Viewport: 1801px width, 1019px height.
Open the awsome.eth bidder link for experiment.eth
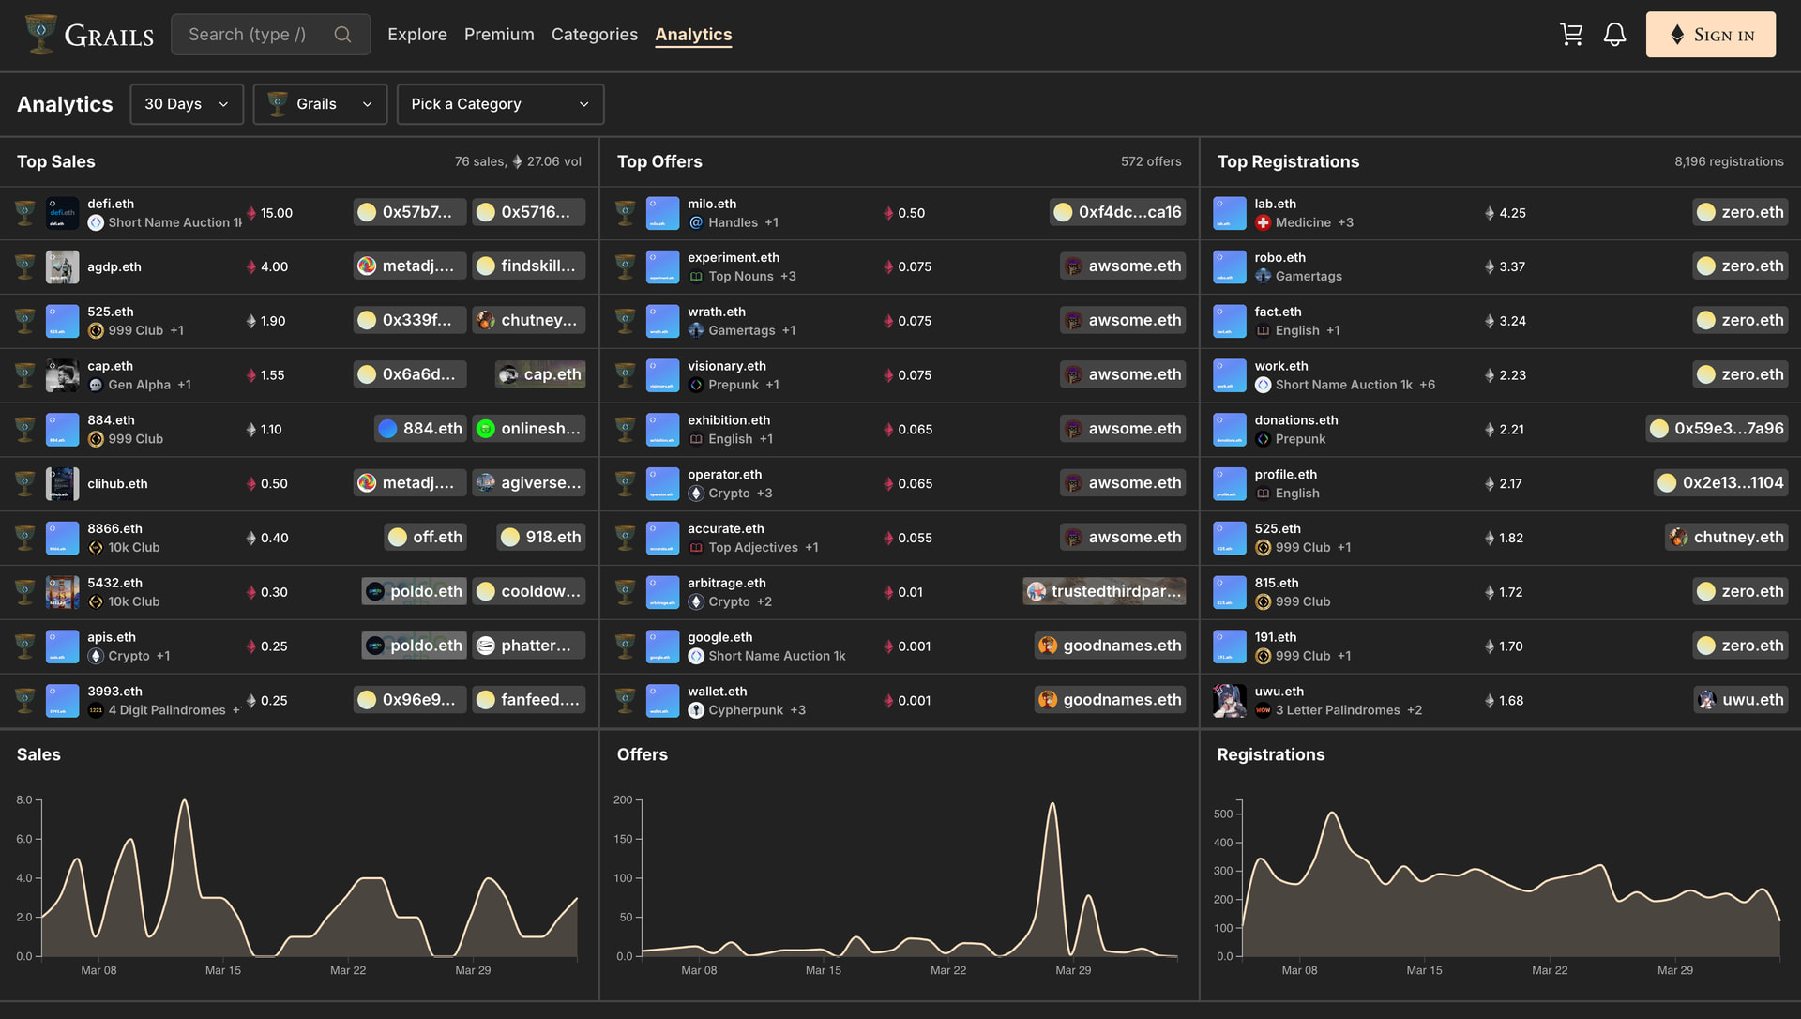click(1123, 266)
